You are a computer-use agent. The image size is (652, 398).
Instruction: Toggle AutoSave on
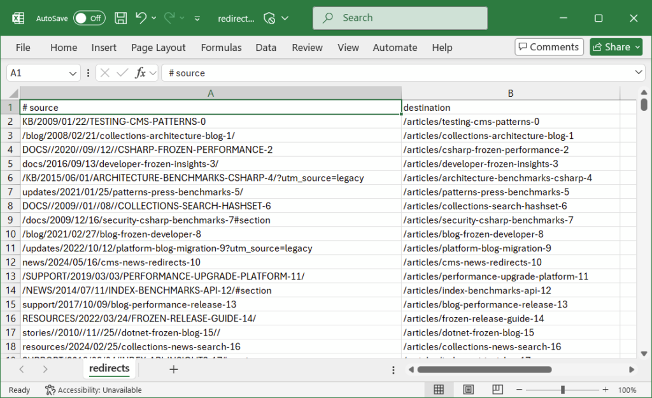point(89,18)
